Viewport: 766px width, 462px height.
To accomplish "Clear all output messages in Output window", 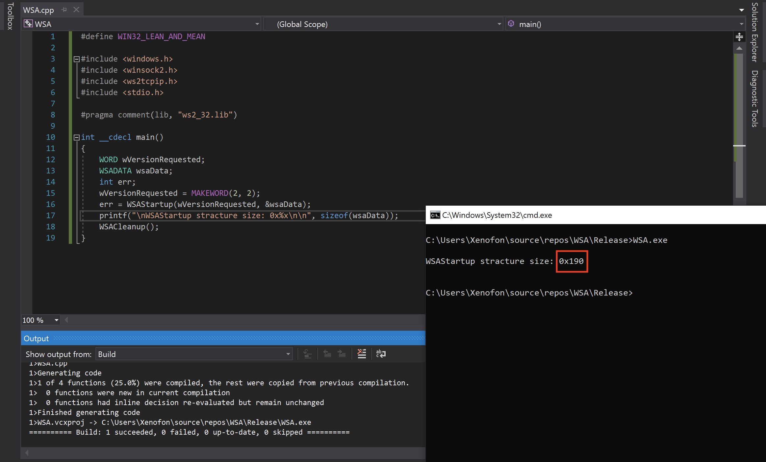I will coord(362,354).
